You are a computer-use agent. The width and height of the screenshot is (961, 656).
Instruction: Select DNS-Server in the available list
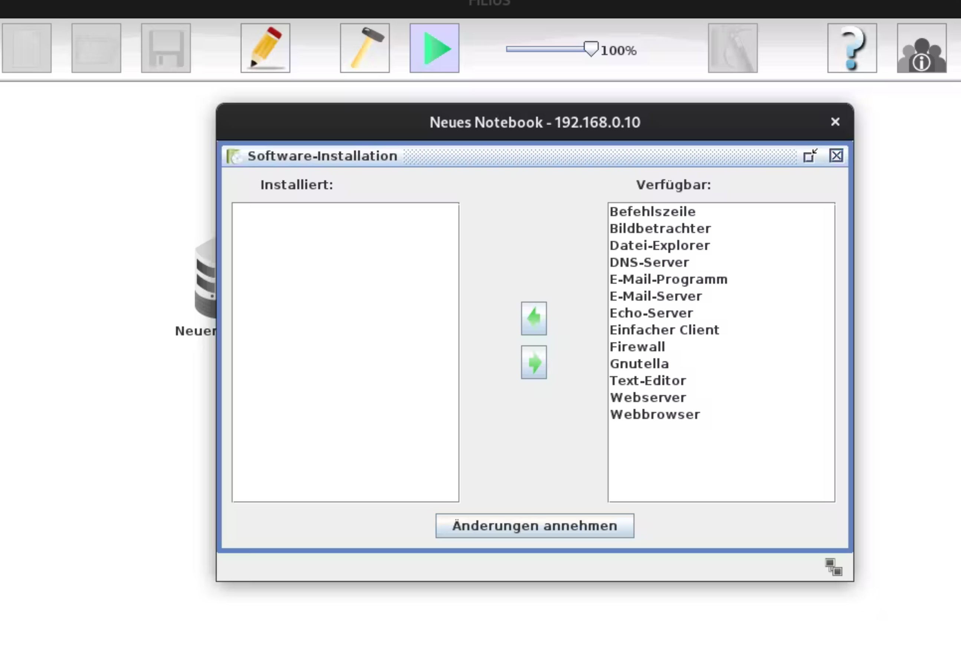(721, 262)
